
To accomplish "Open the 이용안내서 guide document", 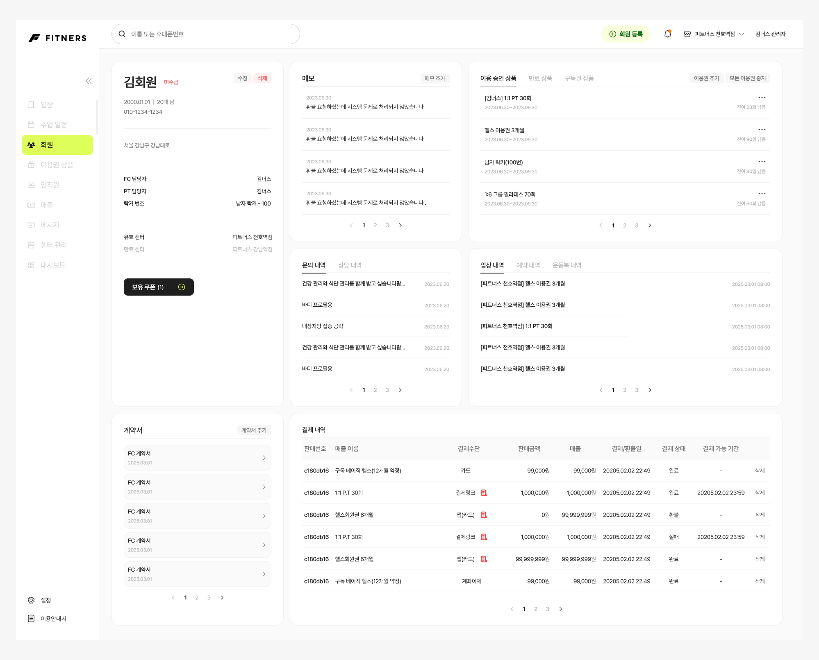I will pyautogui.click(x=47, y=618).
